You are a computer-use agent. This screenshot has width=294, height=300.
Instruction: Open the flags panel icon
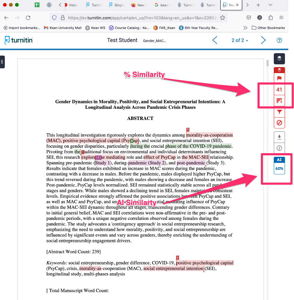coord(279,78)
